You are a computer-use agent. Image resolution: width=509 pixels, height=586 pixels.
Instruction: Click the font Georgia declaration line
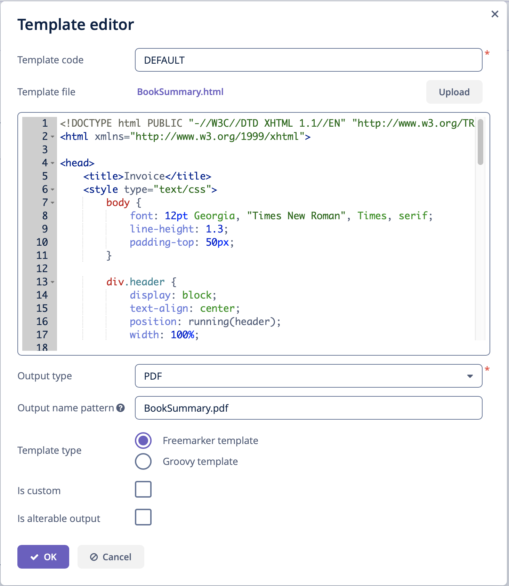pos(281,216)
